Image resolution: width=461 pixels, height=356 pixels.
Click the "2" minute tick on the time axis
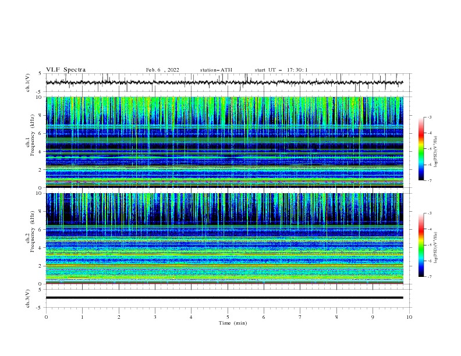tap(119, 317)
